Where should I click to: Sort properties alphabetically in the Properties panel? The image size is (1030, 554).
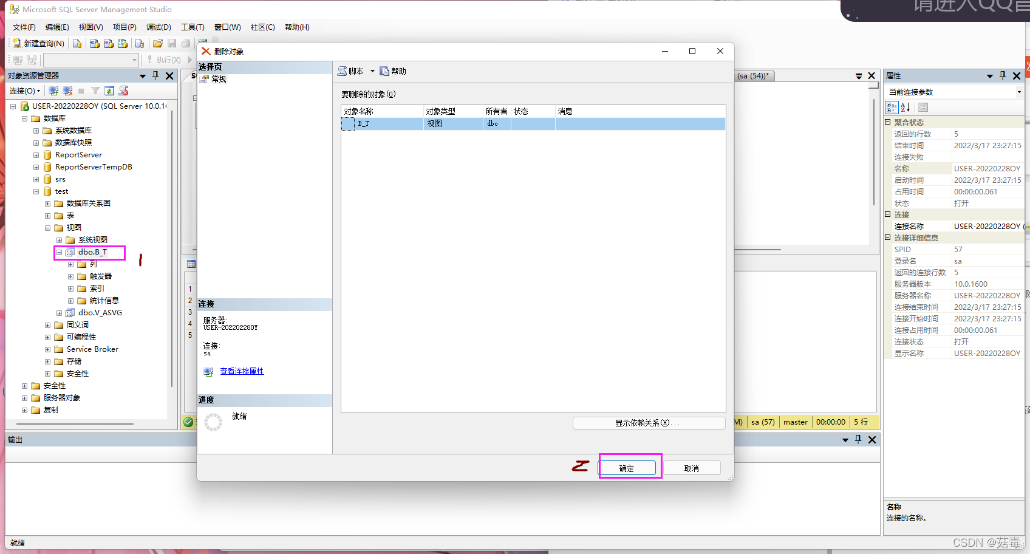tap(905, 108)
